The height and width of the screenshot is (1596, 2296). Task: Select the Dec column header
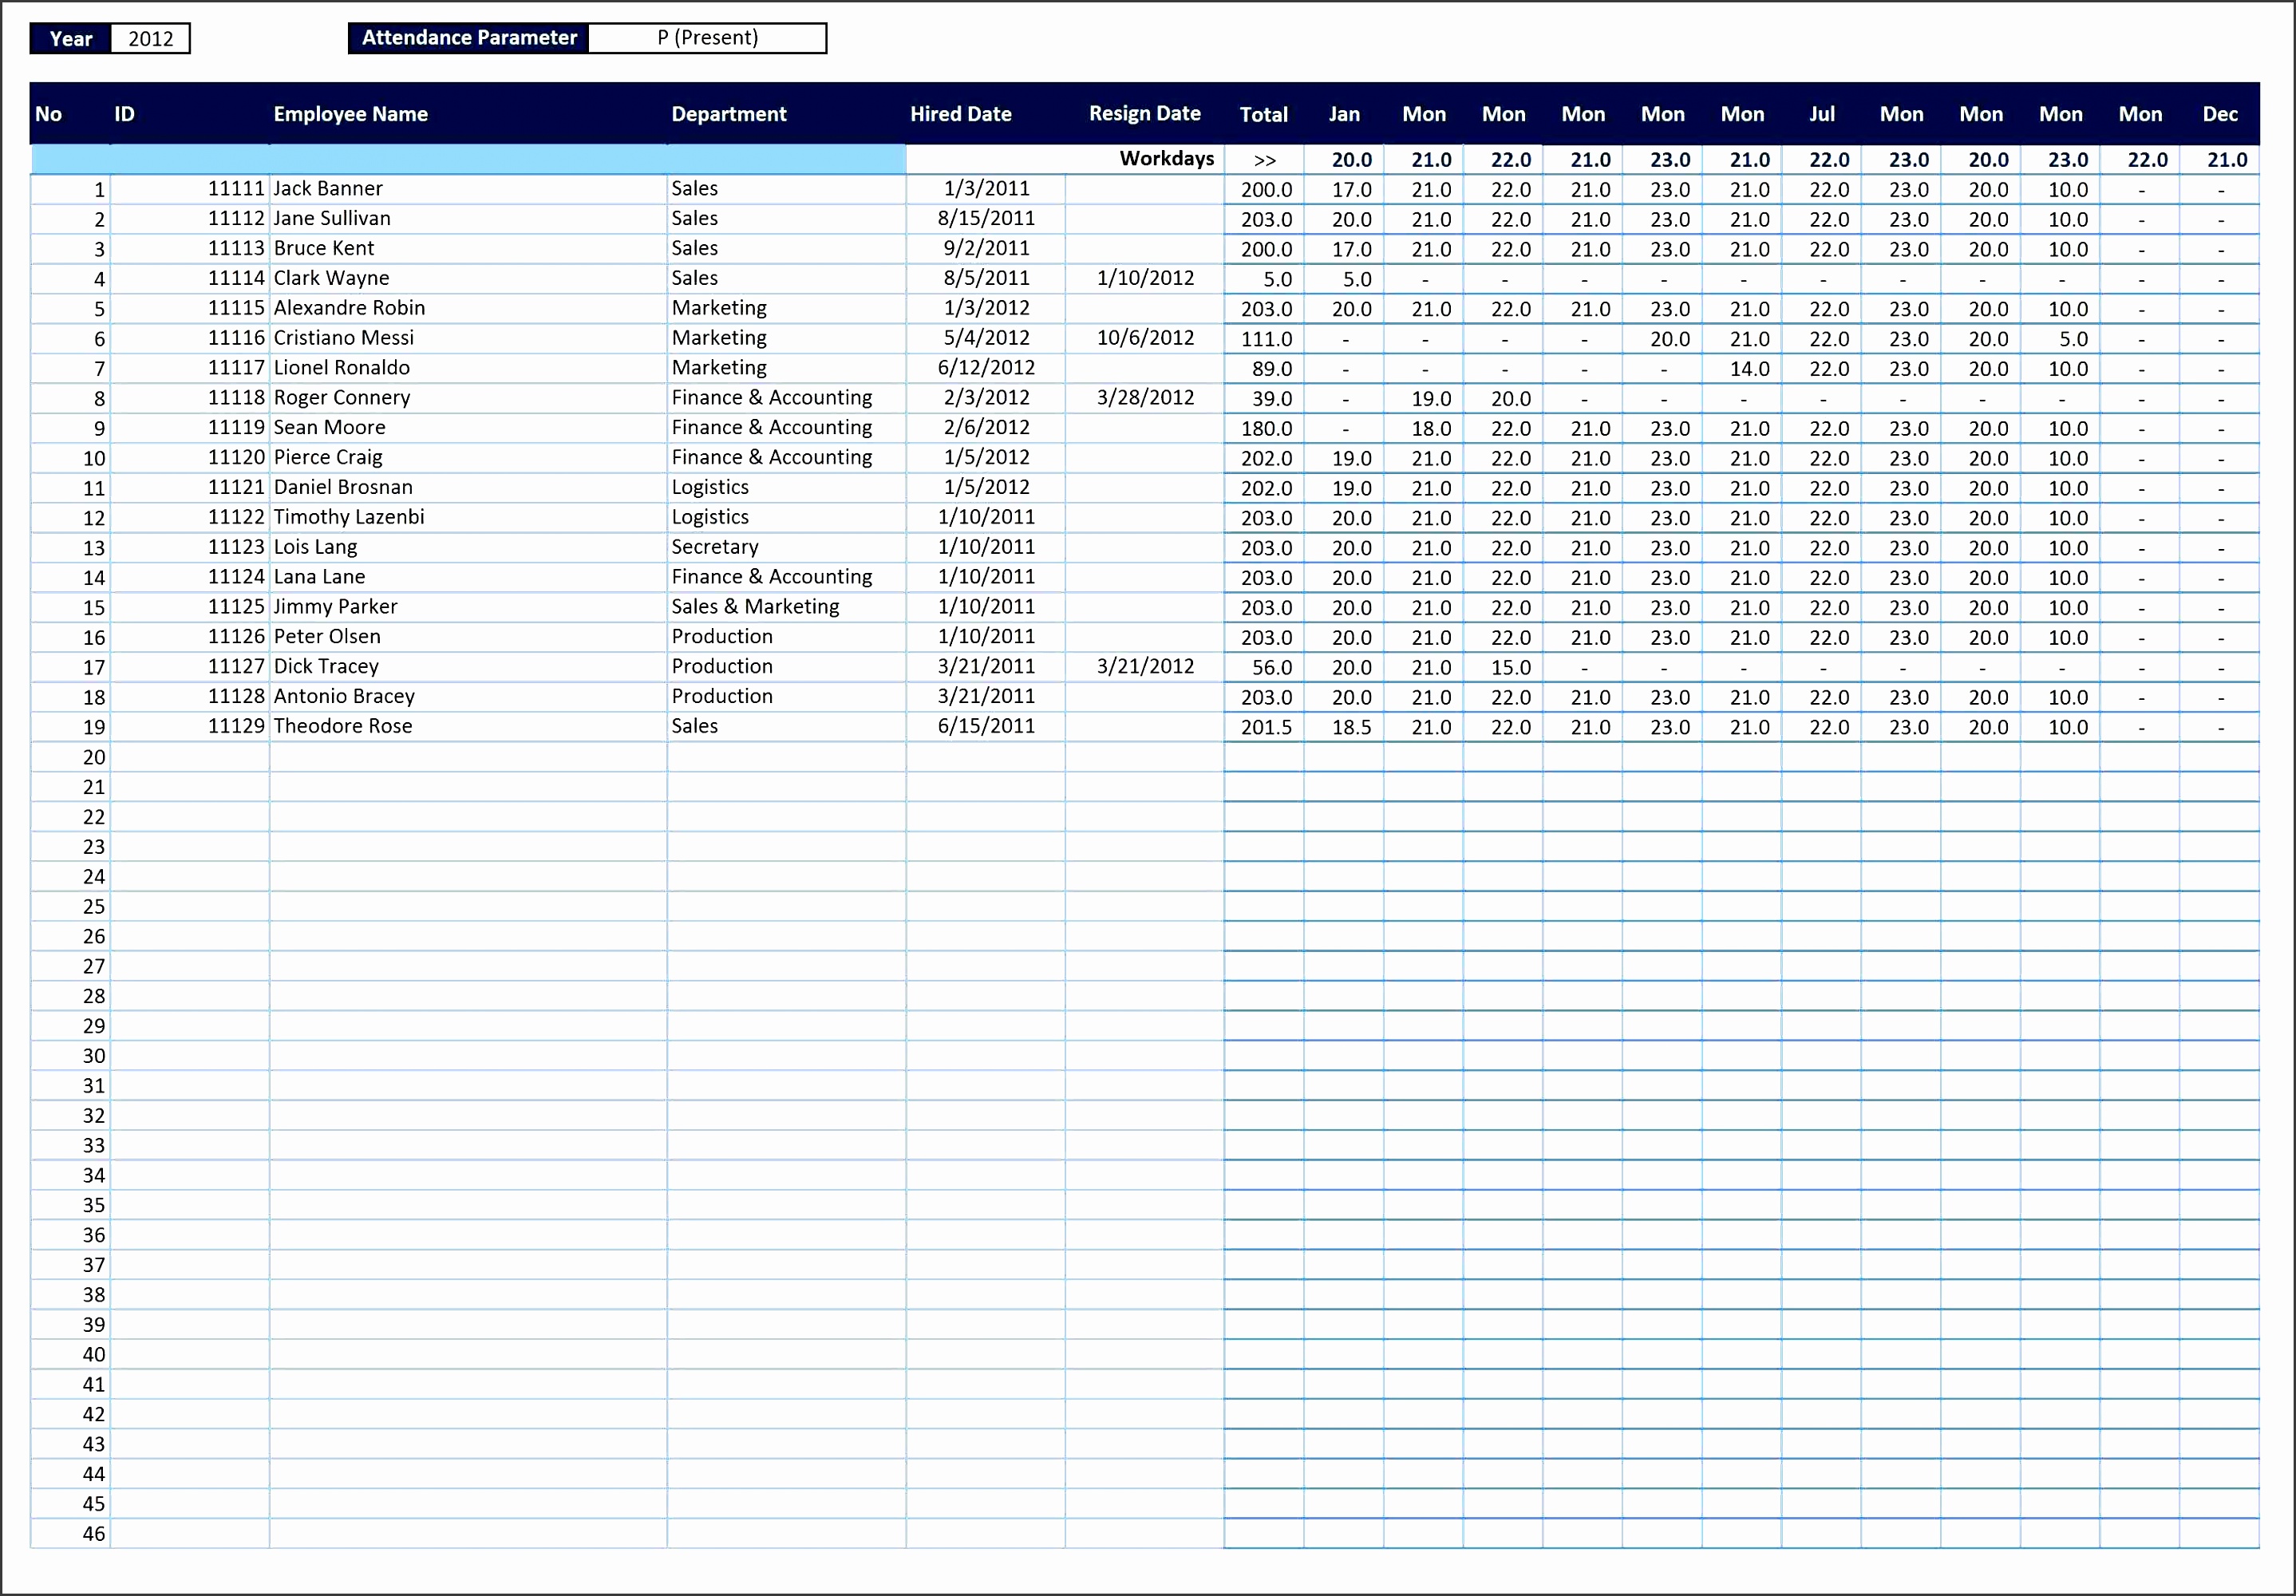pyautogui.click(x=2220, y=113)
